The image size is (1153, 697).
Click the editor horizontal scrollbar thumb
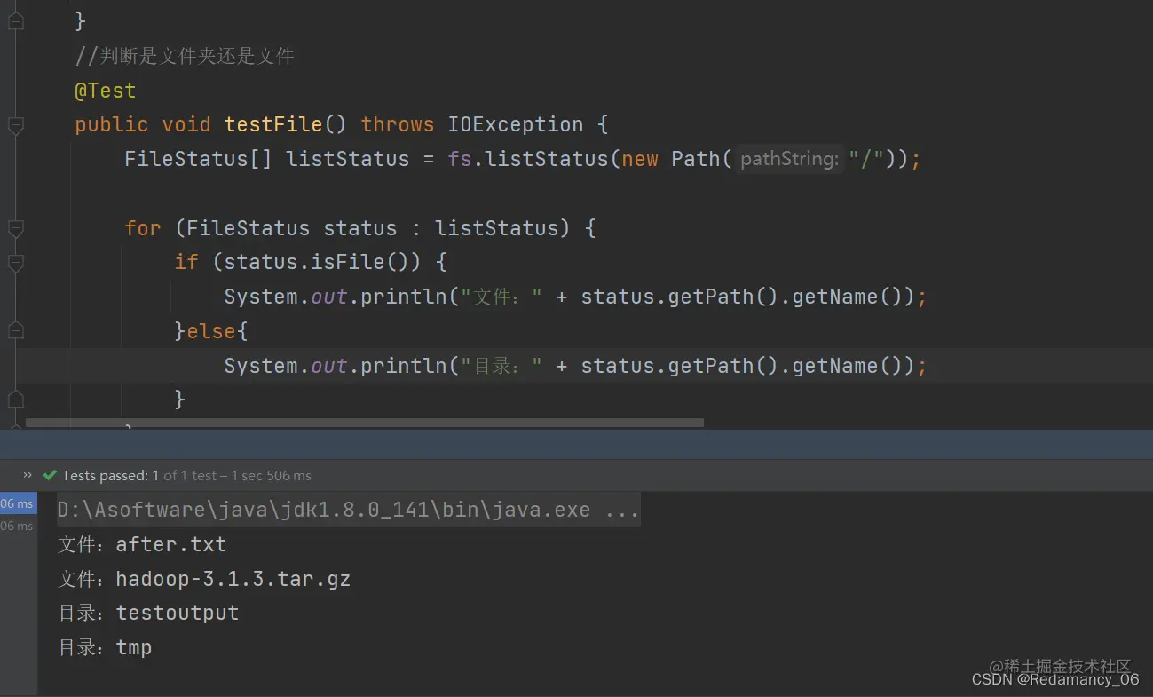click(365, 423)
